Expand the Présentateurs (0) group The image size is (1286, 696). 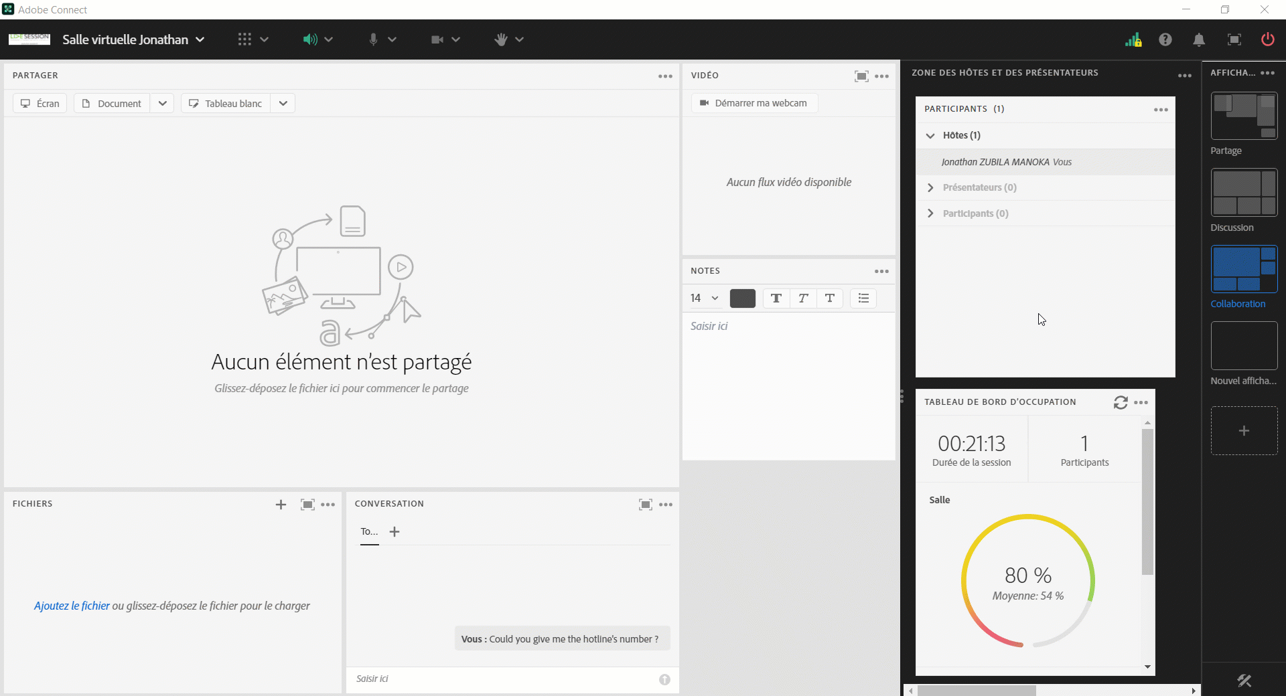click(930, 187)
